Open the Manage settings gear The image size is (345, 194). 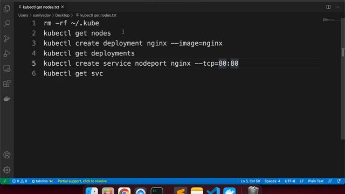click(7, 170)
